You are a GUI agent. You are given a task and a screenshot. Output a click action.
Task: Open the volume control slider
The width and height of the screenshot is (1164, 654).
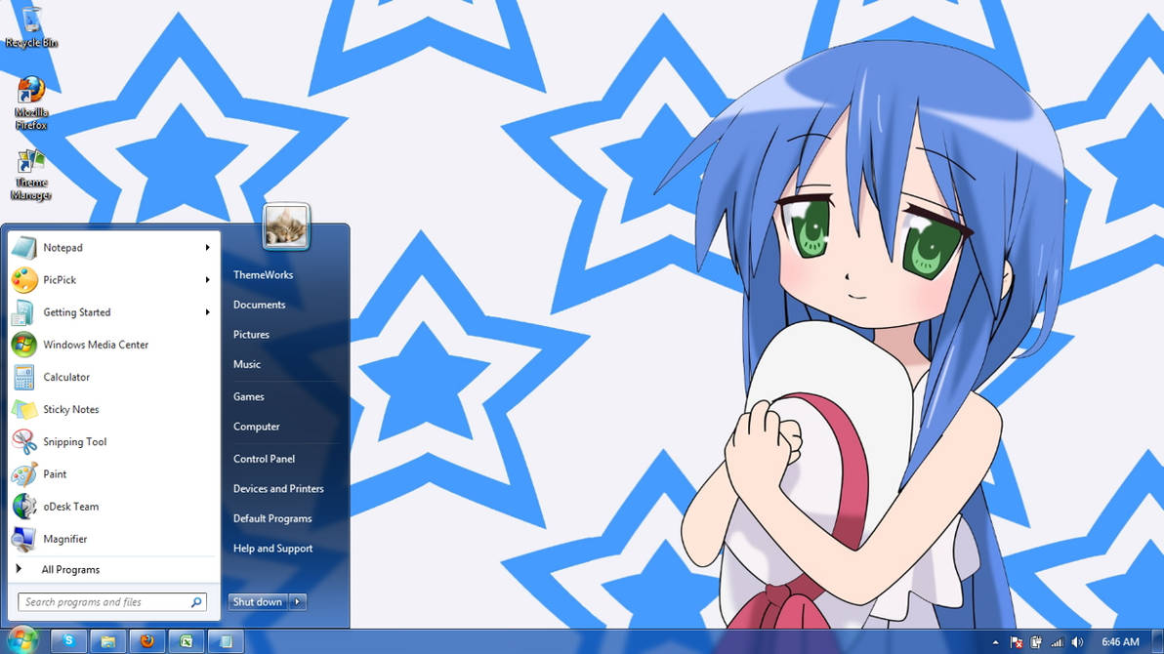[1077, 642]
